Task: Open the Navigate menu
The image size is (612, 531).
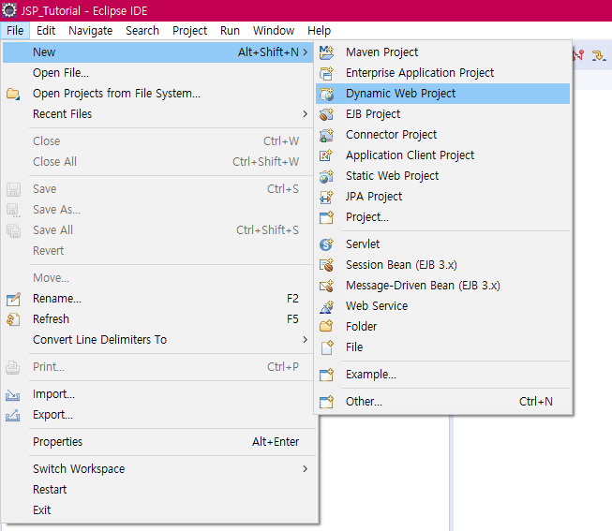Action: click(91, 30)
